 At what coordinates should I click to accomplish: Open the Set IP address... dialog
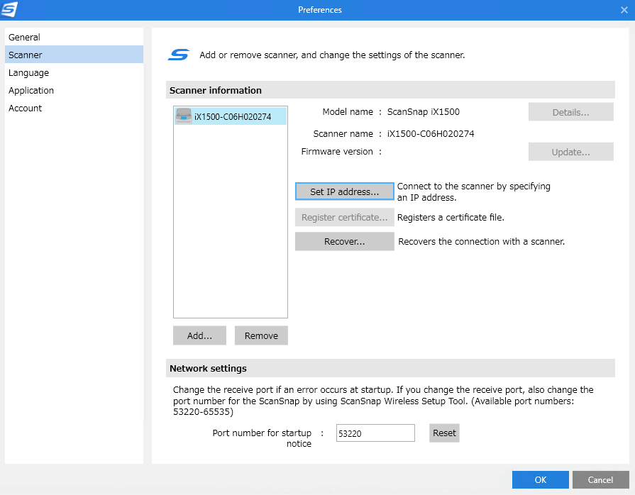344,191
